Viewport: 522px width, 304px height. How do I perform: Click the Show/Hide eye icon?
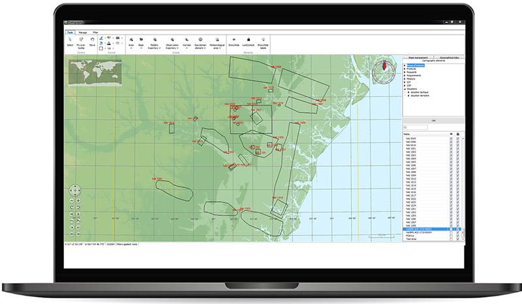click(234, 40)
